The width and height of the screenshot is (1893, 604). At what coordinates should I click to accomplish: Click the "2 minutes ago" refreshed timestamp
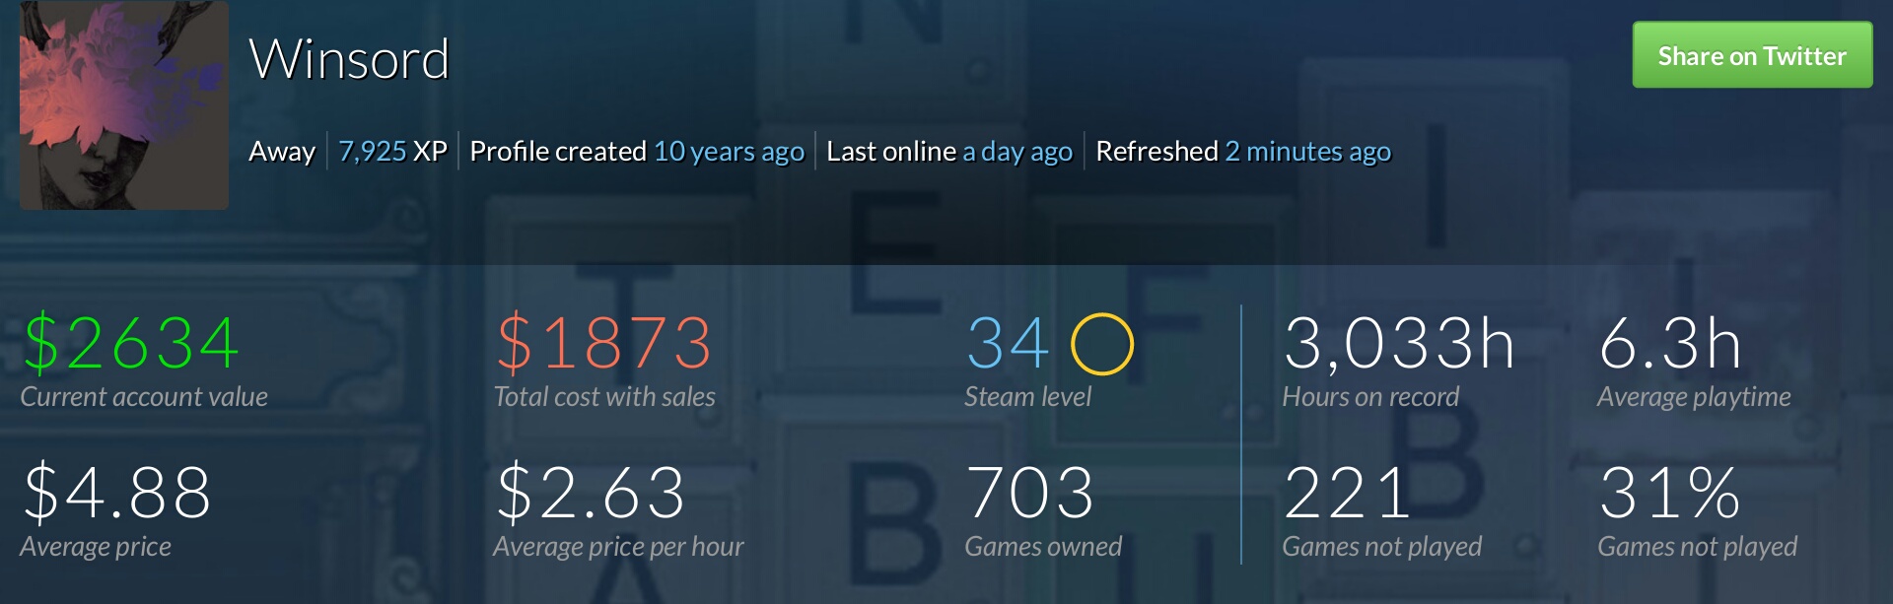click(x=1307, y=151)
